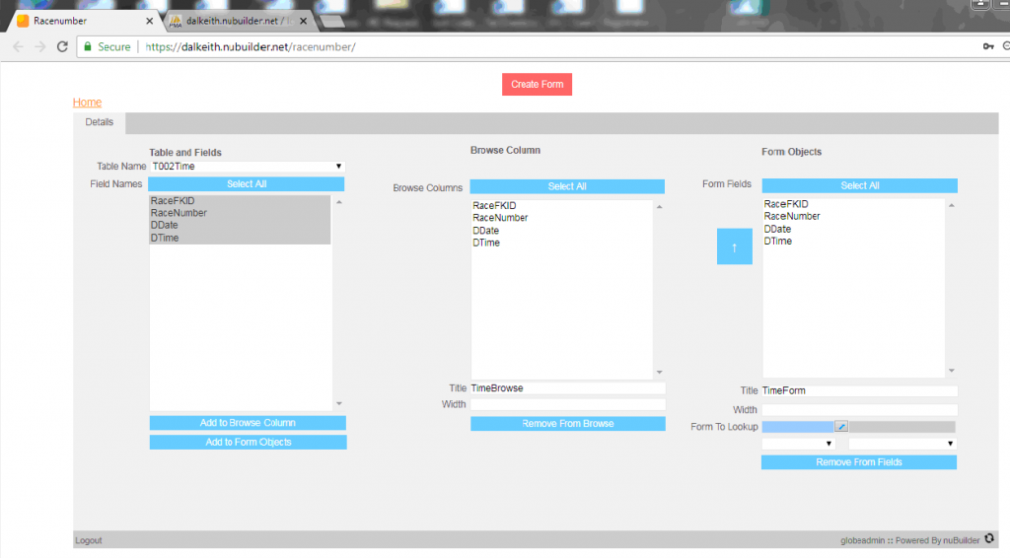The image size is (1010, 558).
Task: Click the Form To Lookup edit icon
Action: click(841, 426)
